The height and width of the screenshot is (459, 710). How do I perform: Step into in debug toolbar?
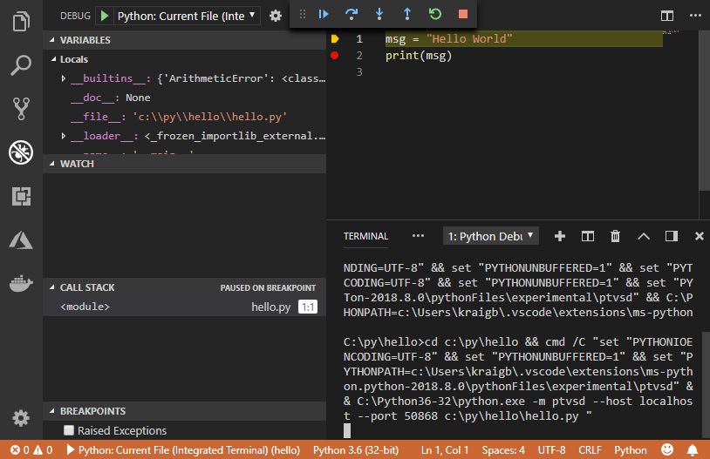(379, 14)
